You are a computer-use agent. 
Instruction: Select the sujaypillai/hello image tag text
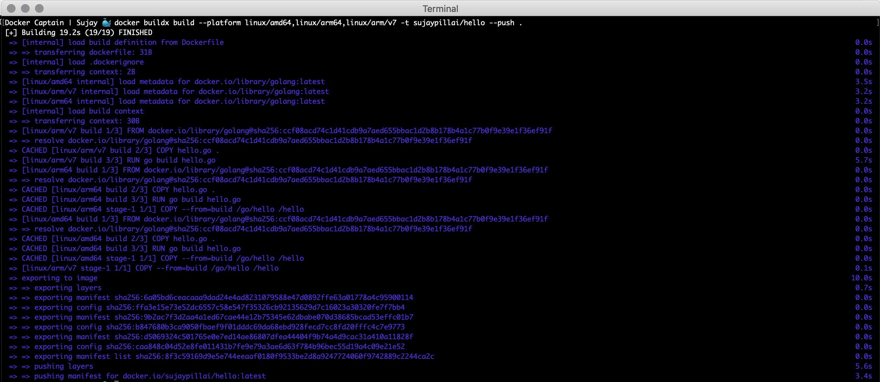pyautogui.click(x=449, y=22)
